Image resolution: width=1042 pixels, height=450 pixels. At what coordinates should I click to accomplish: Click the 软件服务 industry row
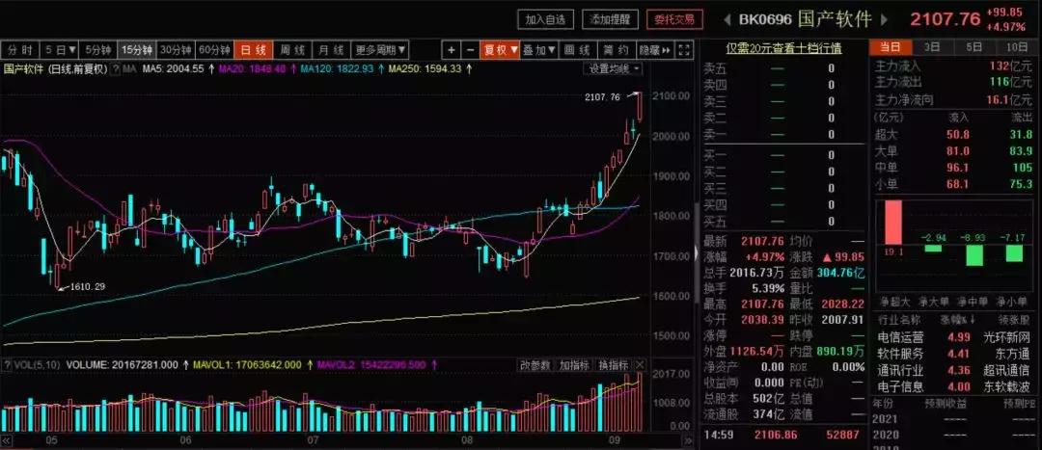click(x=953, y=354)
